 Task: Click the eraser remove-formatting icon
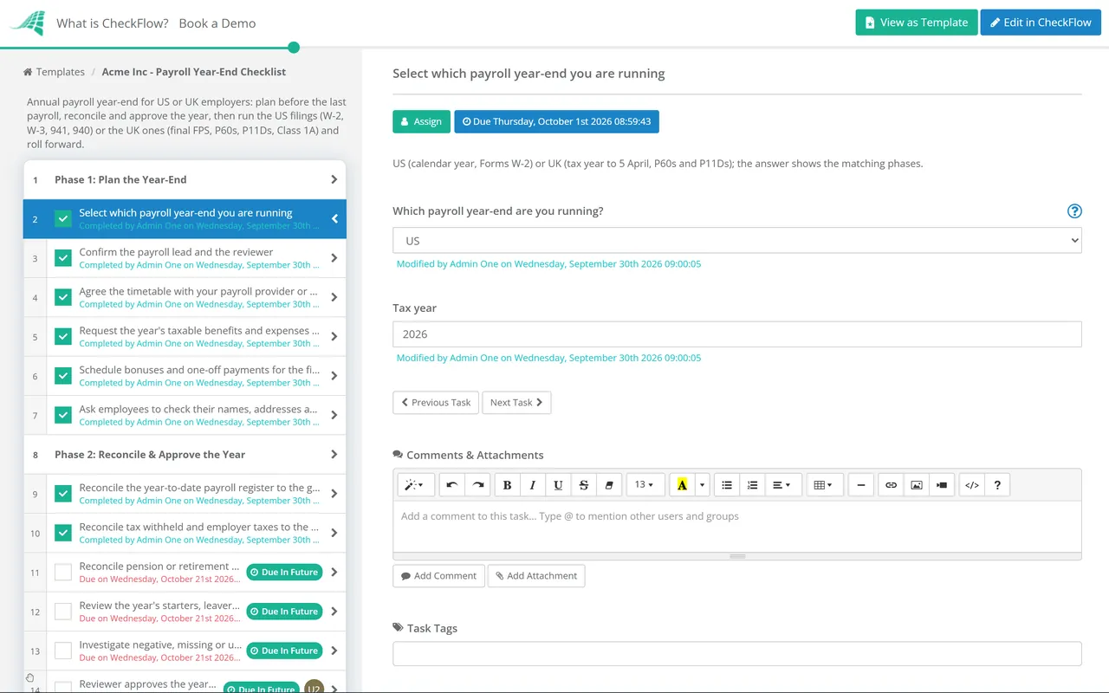[609, 485]
